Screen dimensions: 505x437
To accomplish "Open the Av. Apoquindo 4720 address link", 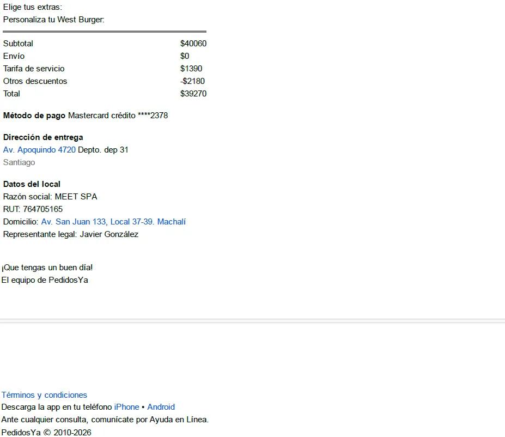I will pos(39,150).
